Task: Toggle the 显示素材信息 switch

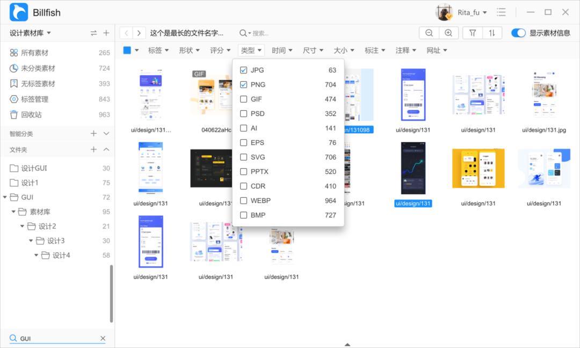Action: tap(518, 33)
